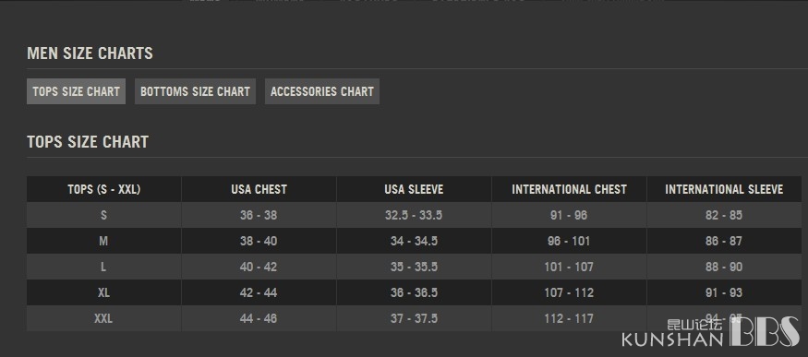Screen dimensions: 808x357
Task: Click the size S row label
Action: tap(103, 215)
